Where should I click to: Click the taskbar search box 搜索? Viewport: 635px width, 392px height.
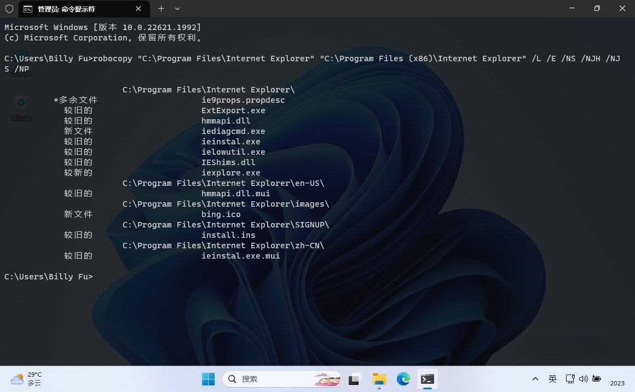[x=274, y=378]
